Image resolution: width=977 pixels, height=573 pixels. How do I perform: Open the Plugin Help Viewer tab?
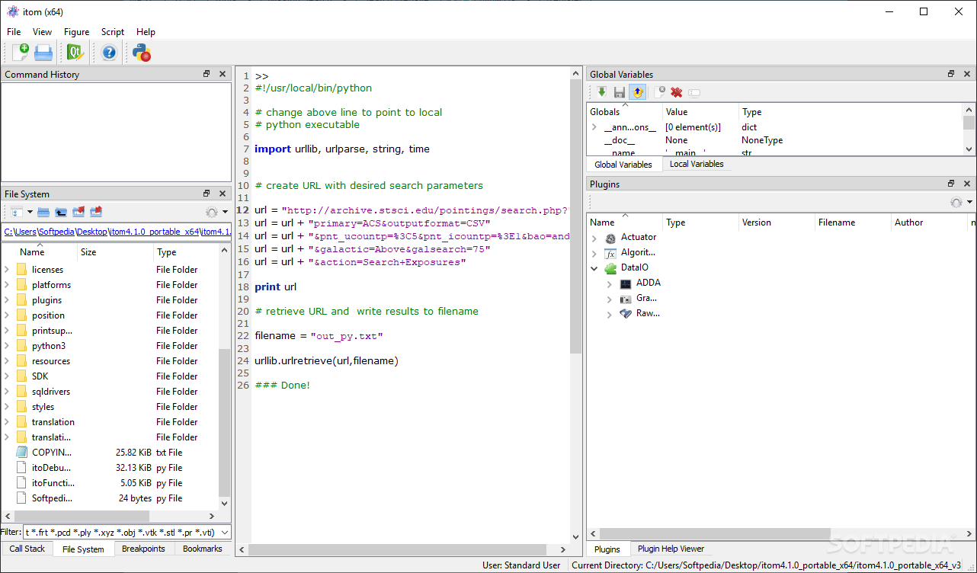671,549
